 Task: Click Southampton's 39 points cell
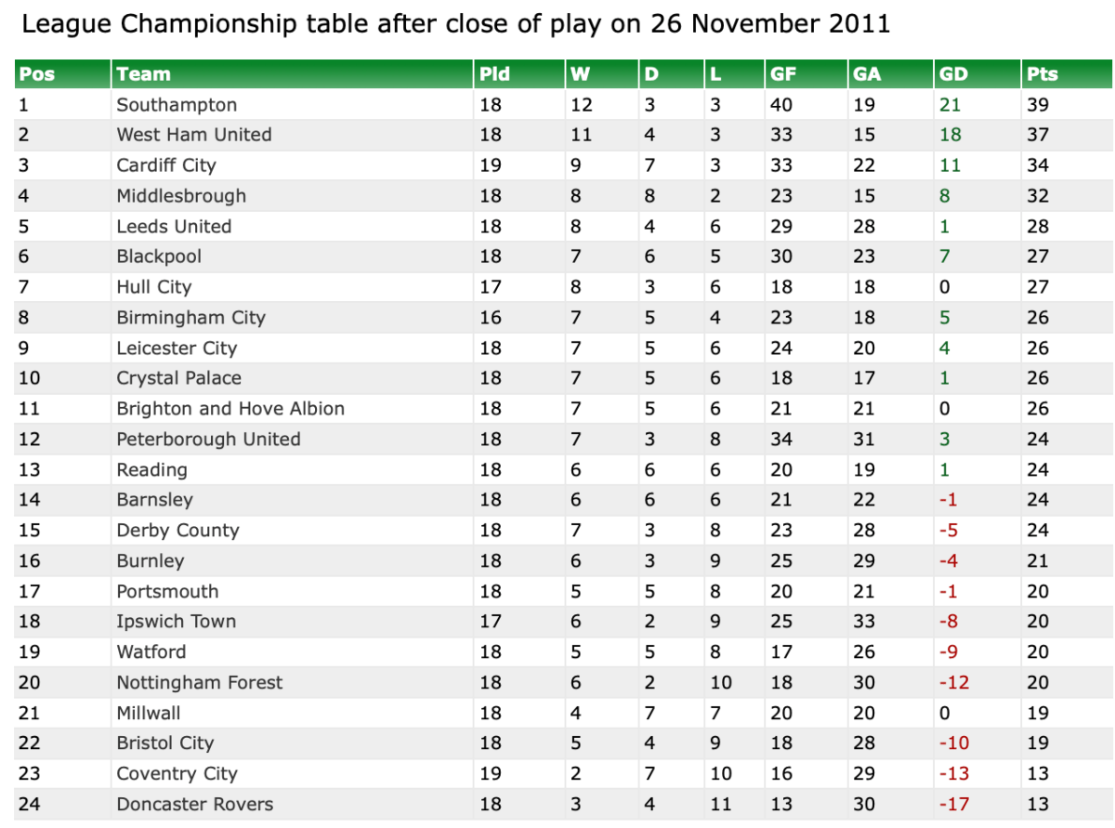[x=1038, y=105]
